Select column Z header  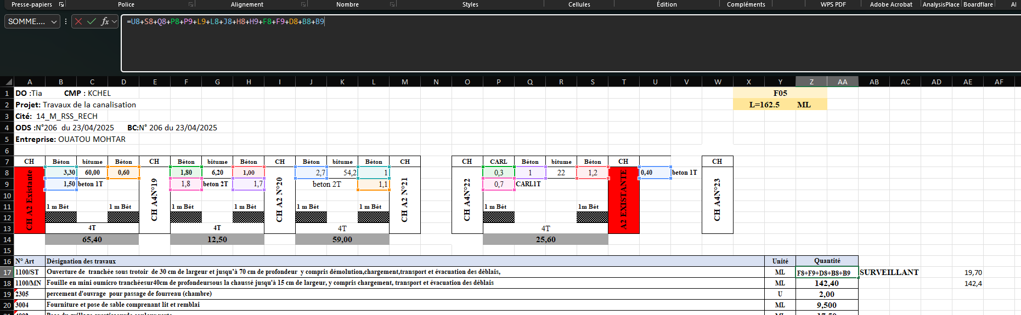pos(811,82)
